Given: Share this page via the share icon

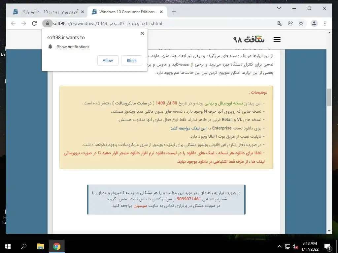Looking at the screenshot, I should pos(290,23).
